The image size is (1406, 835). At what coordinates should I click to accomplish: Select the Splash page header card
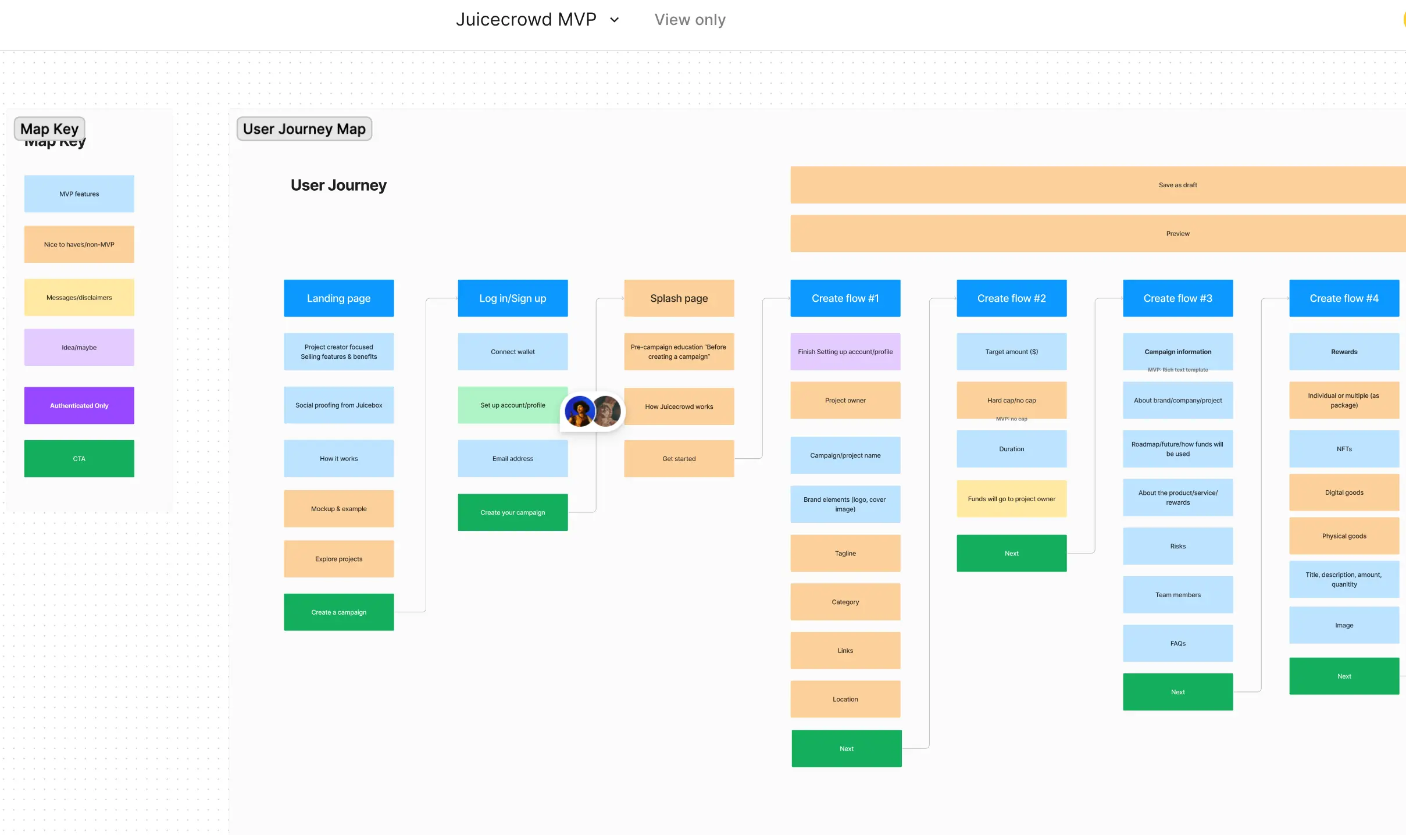tap(679, 298)
